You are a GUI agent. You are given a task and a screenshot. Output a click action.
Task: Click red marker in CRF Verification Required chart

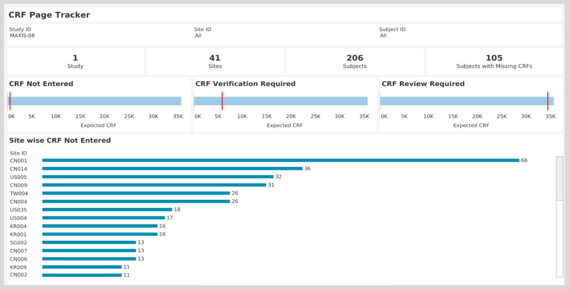[222, 101]
